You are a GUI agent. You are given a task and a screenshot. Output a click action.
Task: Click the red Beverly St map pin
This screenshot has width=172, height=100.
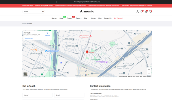87,52
